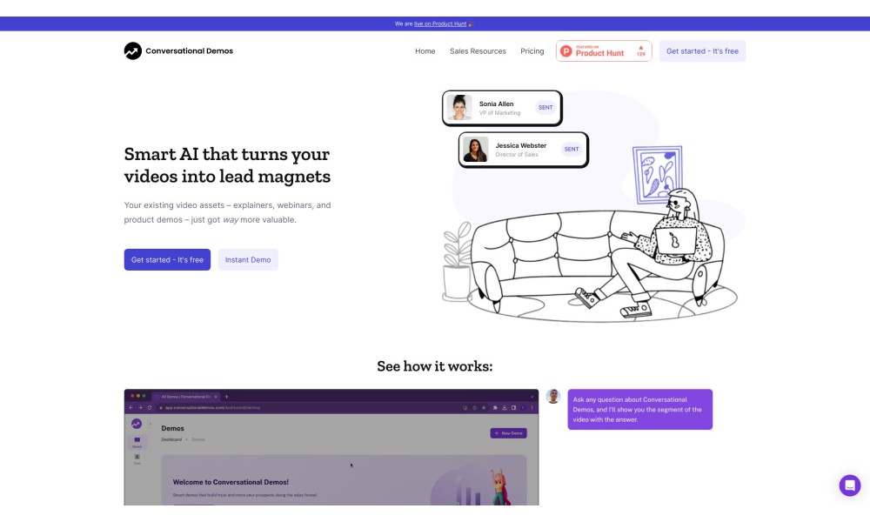Launch the Instant Demo button
Screen dimensions: 870x522
pyautogui.click(x=248, y=259)
